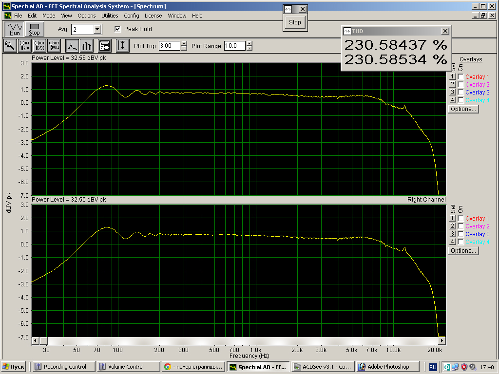The height and width of the screenshot is (374, 499).
Task: Zoom out 2X on the plot
Action: [x=40, y=46]
